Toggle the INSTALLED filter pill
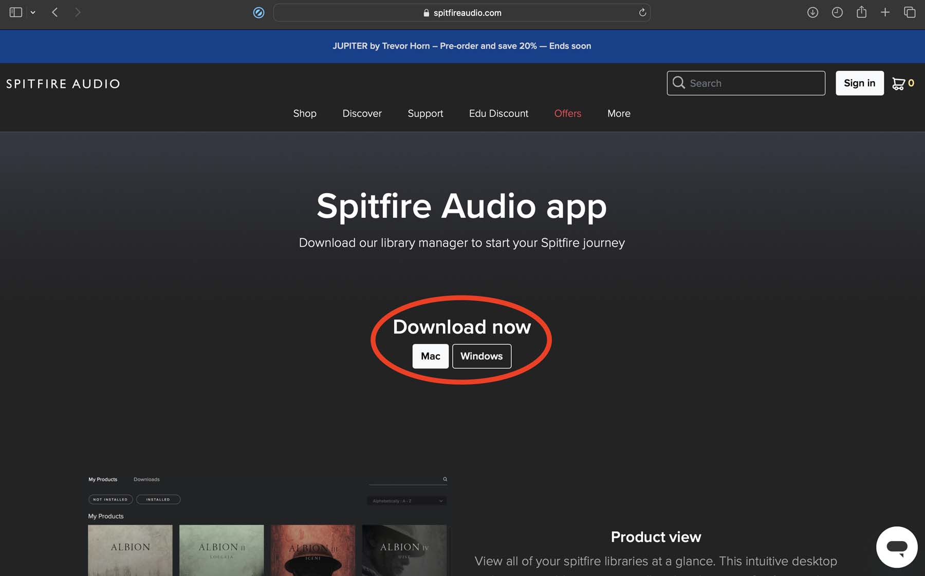 (x=158, y=499)
